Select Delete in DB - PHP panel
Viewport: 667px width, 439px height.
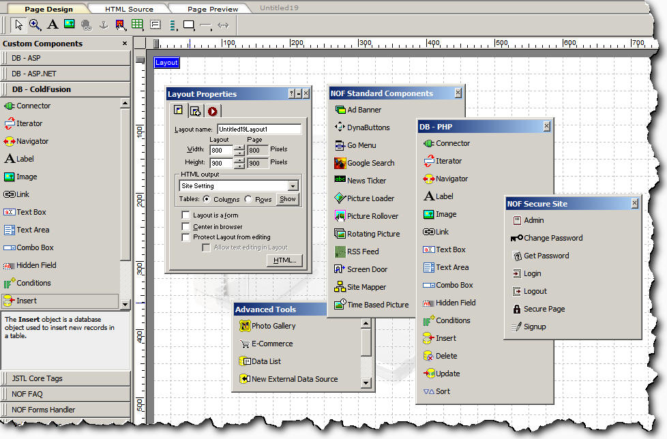coord(441,356)
